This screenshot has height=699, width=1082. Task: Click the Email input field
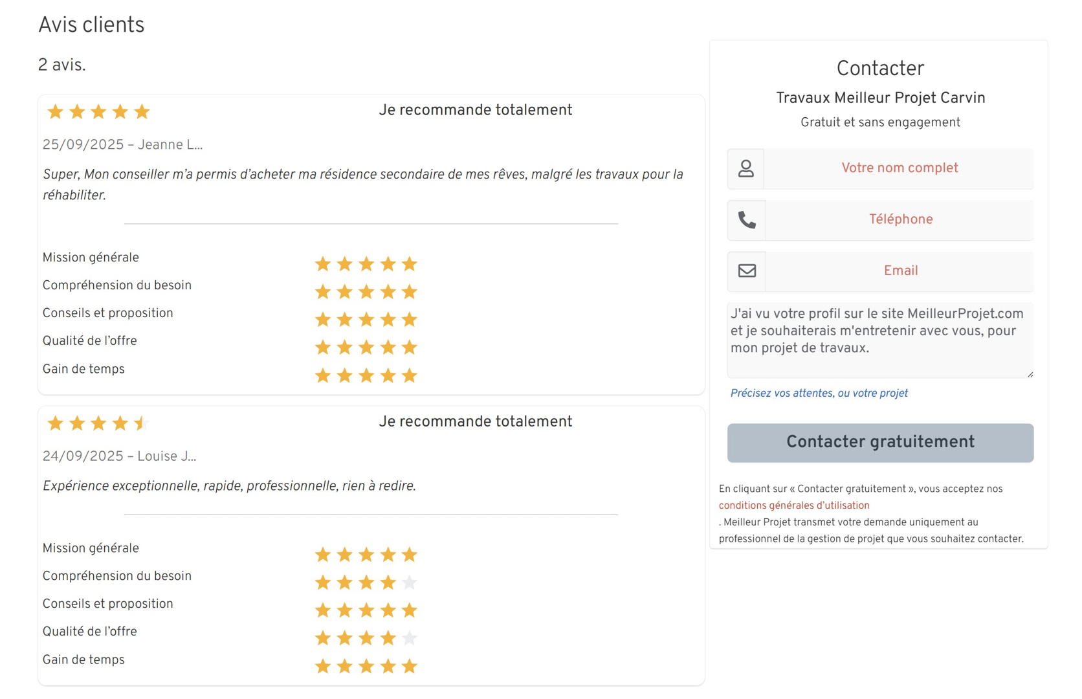point(900,271)
